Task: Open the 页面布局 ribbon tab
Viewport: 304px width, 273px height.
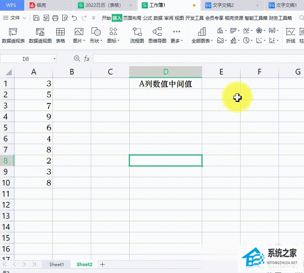Action: [x=132, y=18]
